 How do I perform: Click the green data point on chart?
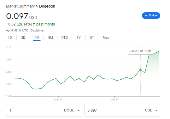(x=140, y=70)
